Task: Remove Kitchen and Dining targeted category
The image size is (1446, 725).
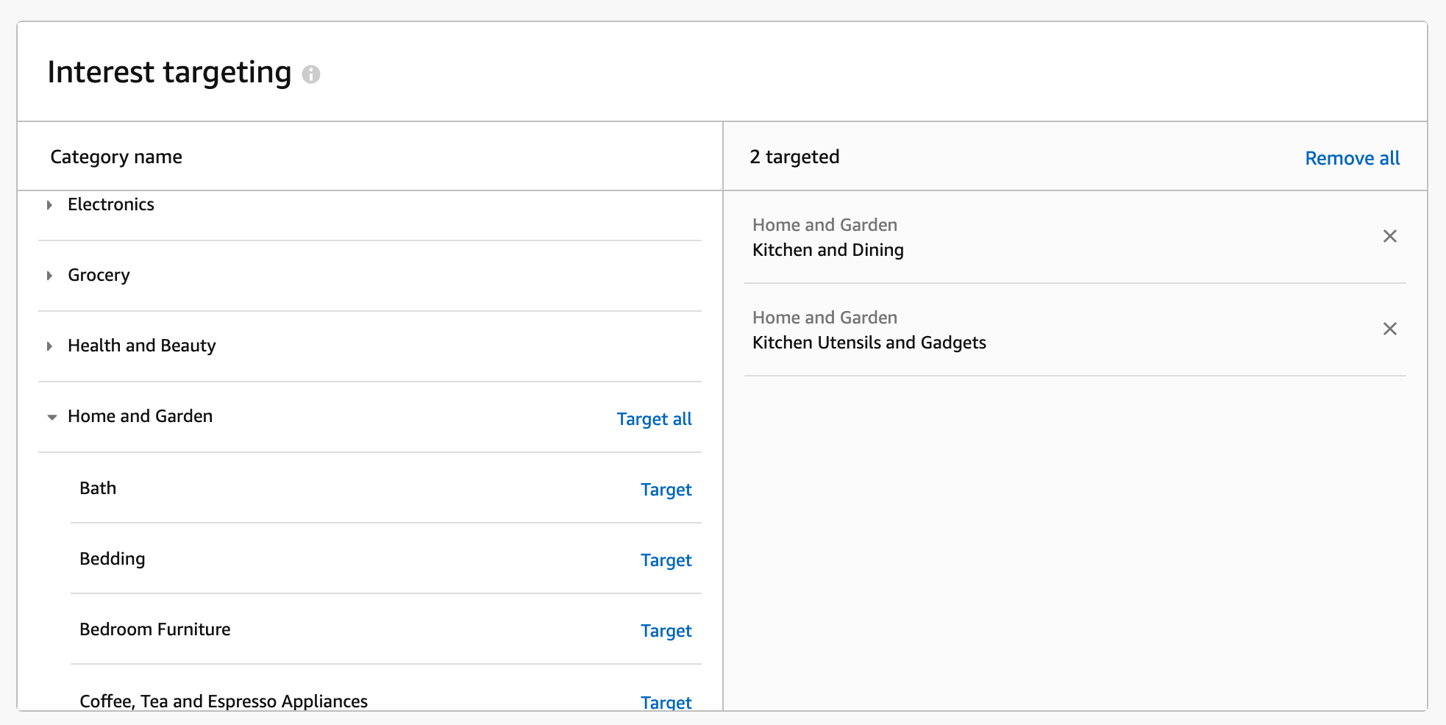Action: (x=1389, y=236)
